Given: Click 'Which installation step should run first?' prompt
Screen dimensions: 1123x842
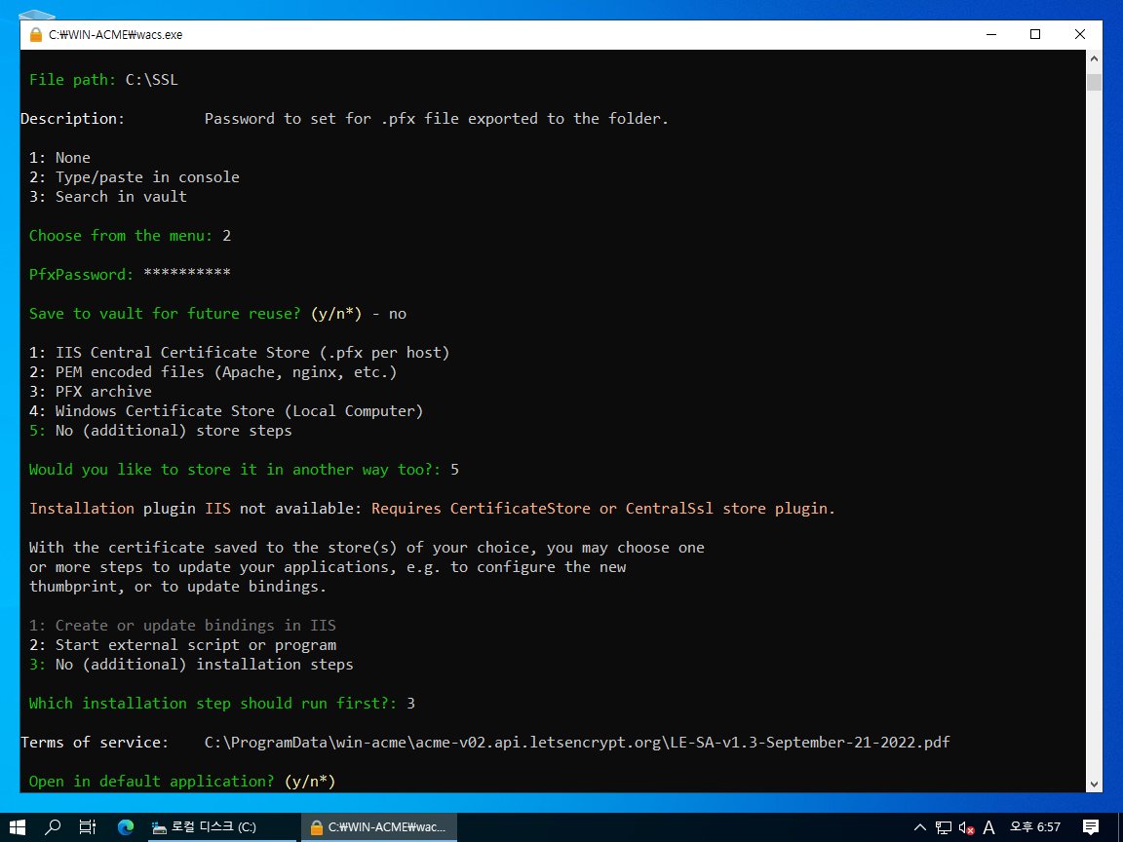Looking at the screenshot, I should pos(222,703).
